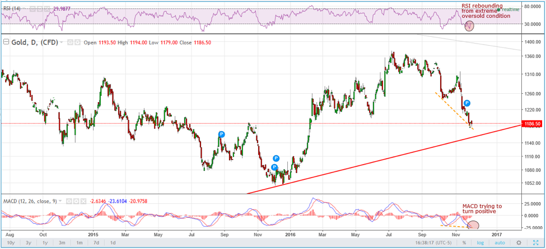This screenshot has height=249, width=546.
Task: Toggle percent scale with % button
Action: point(464,243)
